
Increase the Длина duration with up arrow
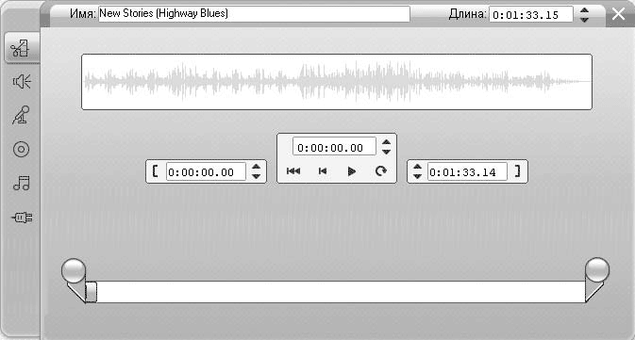tap(584, 10)
